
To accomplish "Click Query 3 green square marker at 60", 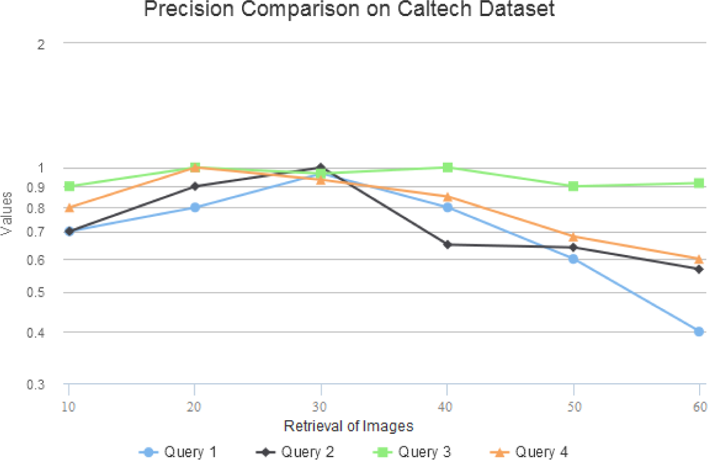I will 699,183.
